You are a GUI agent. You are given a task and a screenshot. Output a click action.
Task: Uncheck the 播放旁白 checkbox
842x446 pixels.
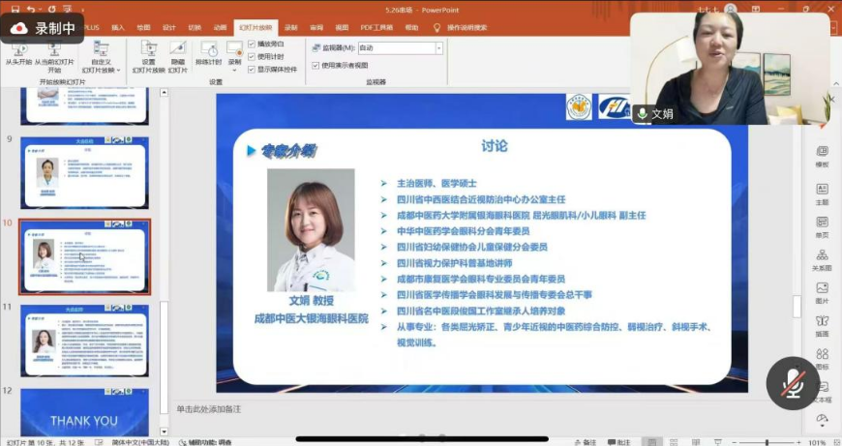click(x=252, y=44)
